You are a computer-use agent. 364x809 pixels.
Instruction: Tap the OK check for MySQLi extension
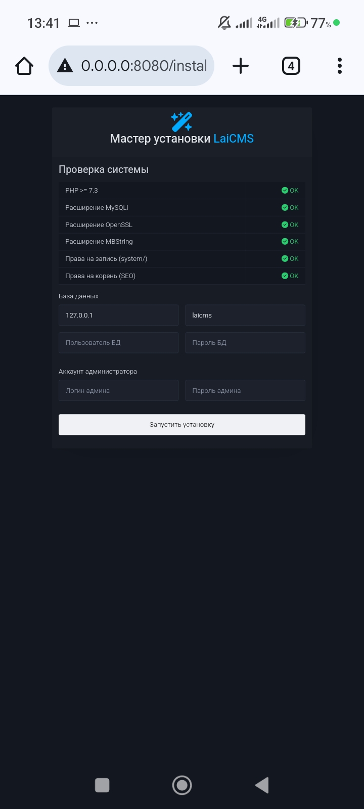click(285, 208)
